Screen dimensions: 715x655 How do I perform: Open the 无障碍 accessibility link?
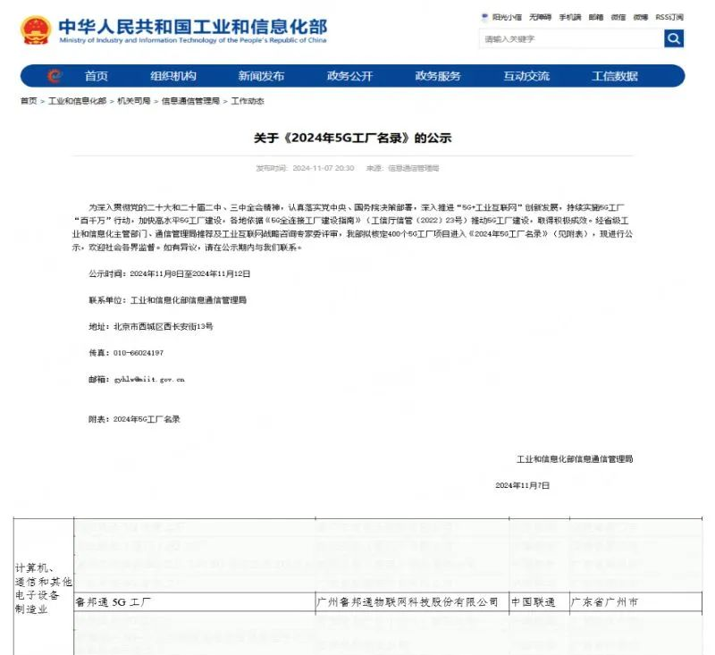point(540,17)
